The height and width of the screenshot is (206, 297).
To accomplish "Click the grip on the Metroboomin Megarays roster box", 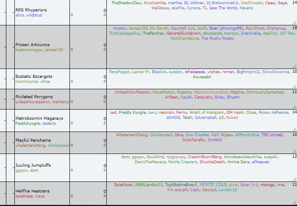I will click(x=294, y=129).
